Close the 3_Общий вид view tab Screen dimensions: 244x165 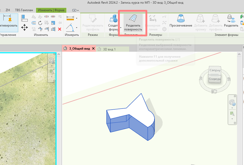[93, 49]
